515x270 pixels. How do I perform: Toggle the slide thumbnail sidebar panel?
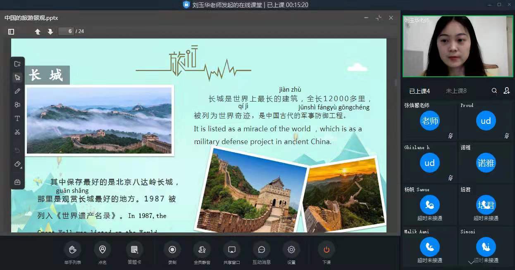(x=11, y=31)
